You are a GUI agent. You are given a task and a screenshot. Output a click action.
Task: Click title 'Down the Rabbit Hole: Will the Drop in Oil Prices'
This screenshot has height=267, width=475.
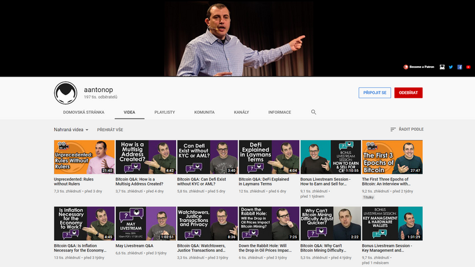point(265,248)
